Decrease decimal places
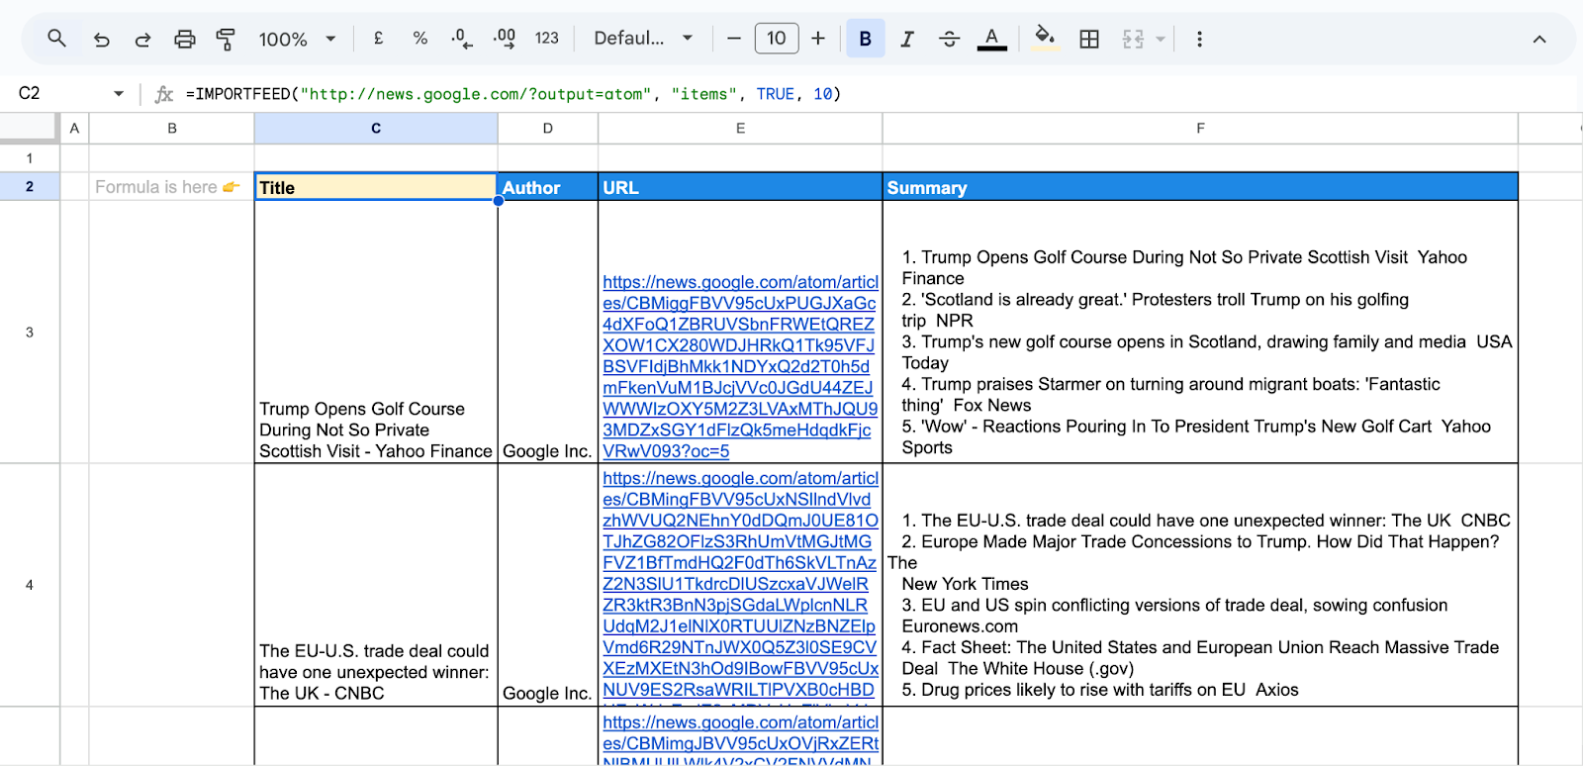Screen dimensions: 1583x766 click(462, 39)
